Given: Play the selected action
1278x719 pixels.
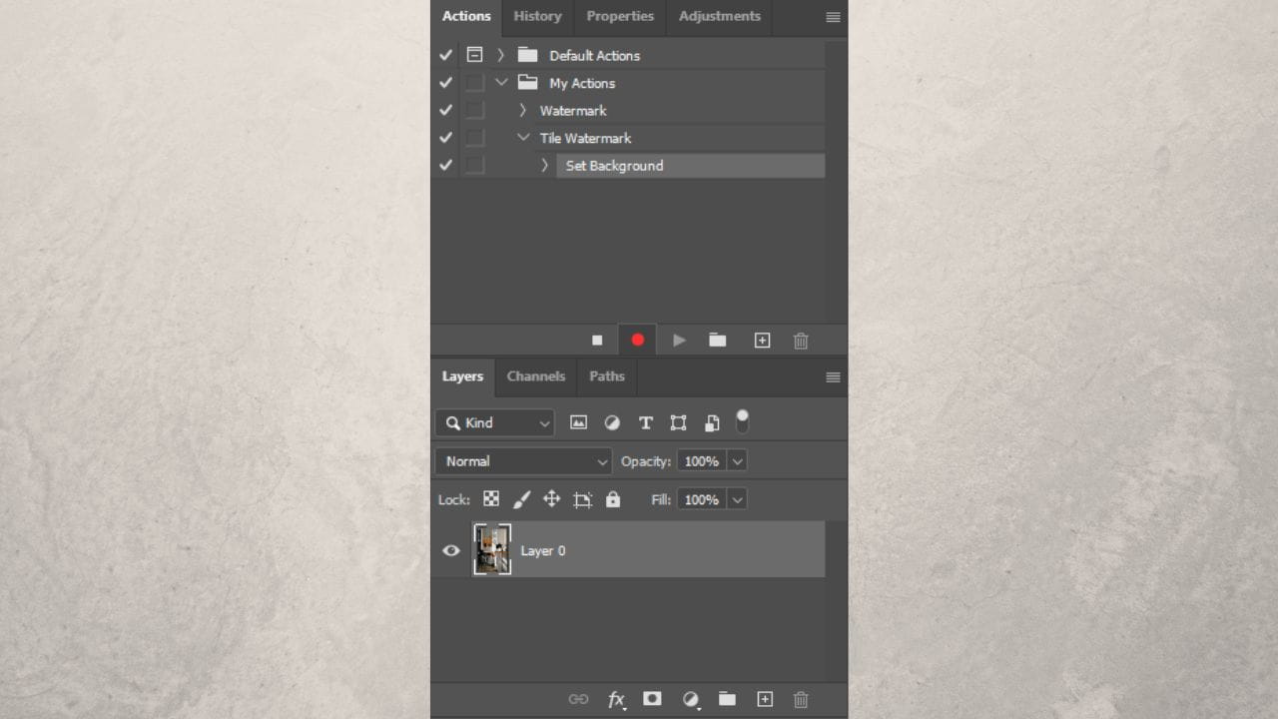Looking at the screenshot, I should 679,341.
